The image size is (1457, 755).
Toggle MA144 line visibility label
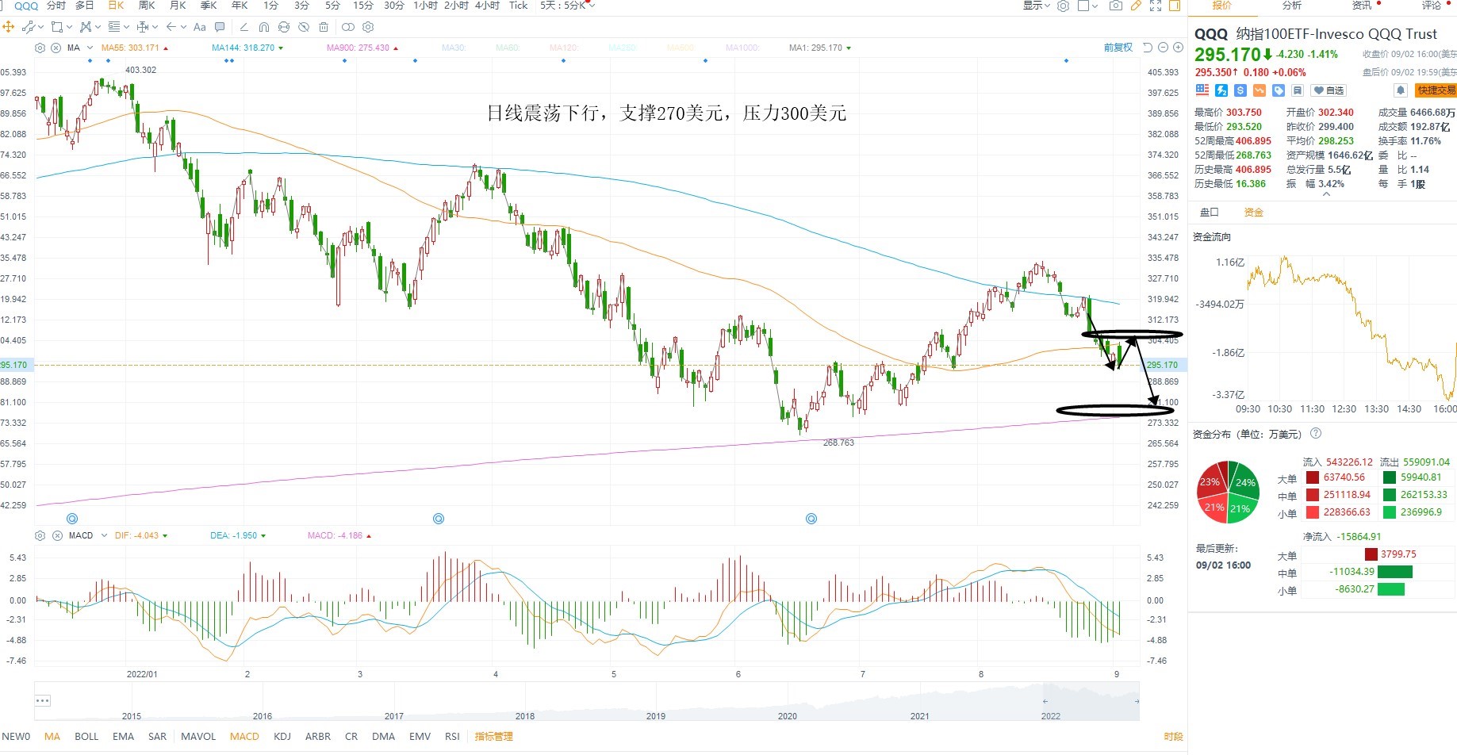pyautogui.click(x=243, y=48)
